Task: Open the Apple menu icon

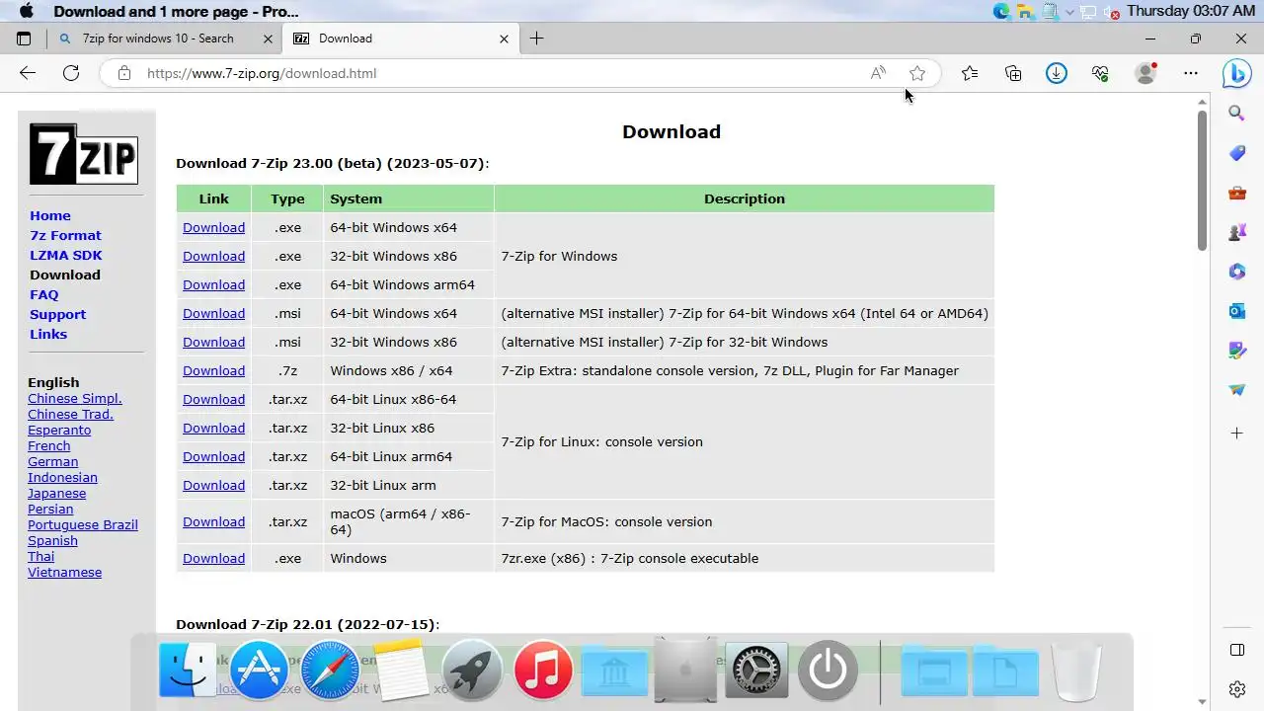Action: [x=27, y=11]
